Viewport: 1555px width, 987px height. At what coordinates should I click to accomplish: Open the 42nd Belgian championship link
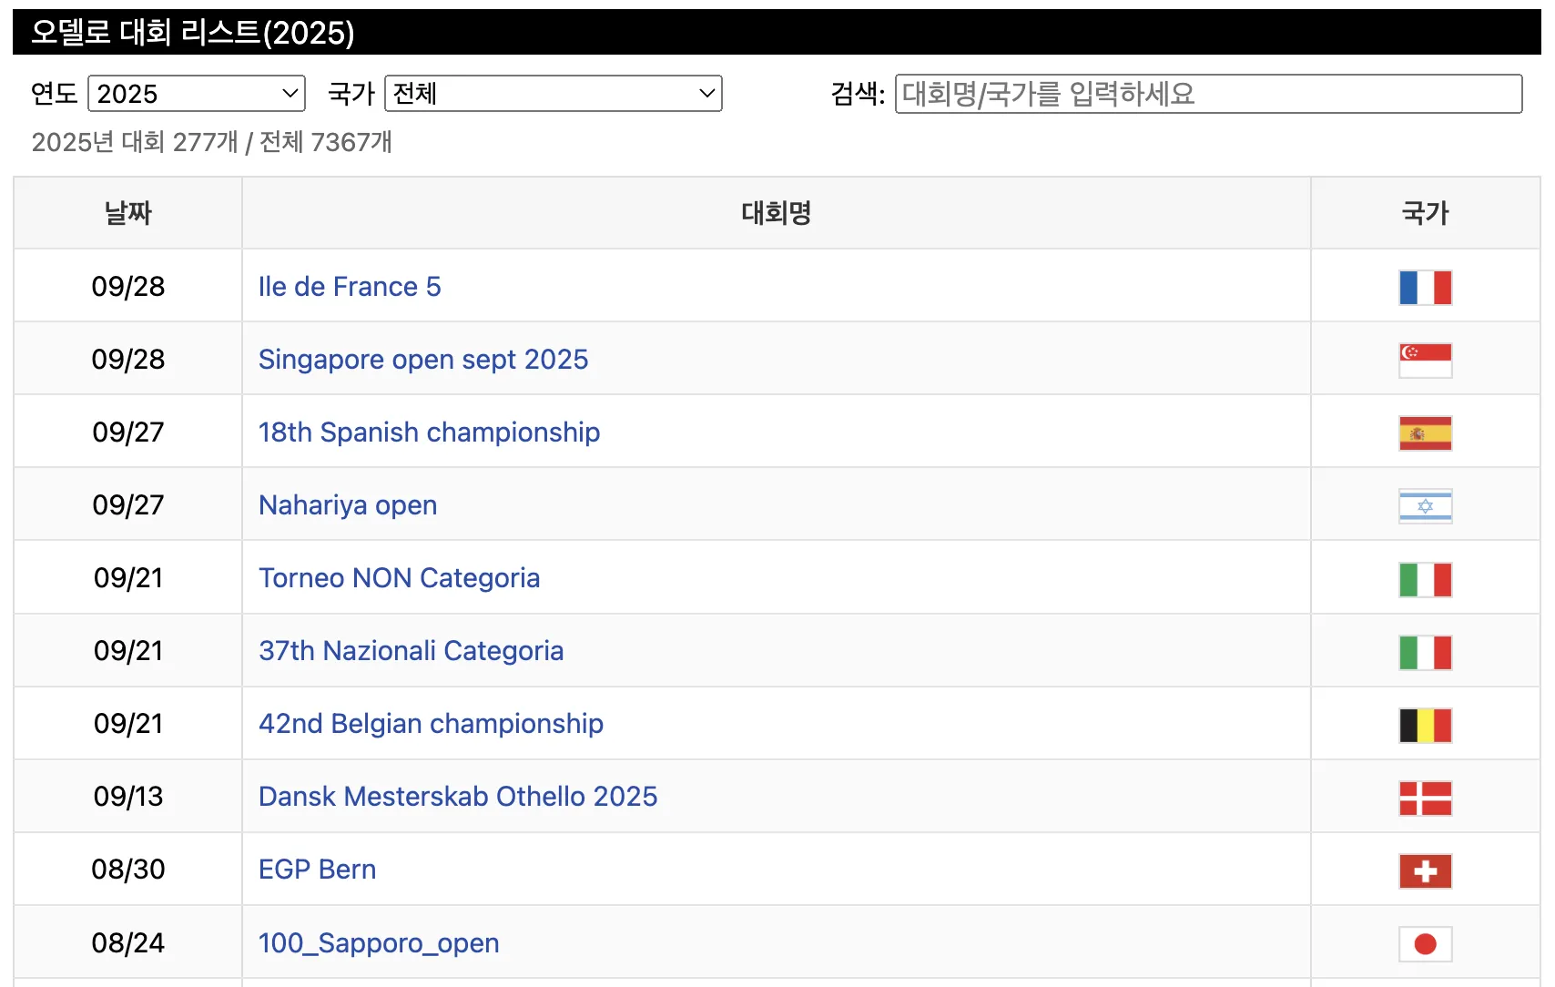point(431,724)
